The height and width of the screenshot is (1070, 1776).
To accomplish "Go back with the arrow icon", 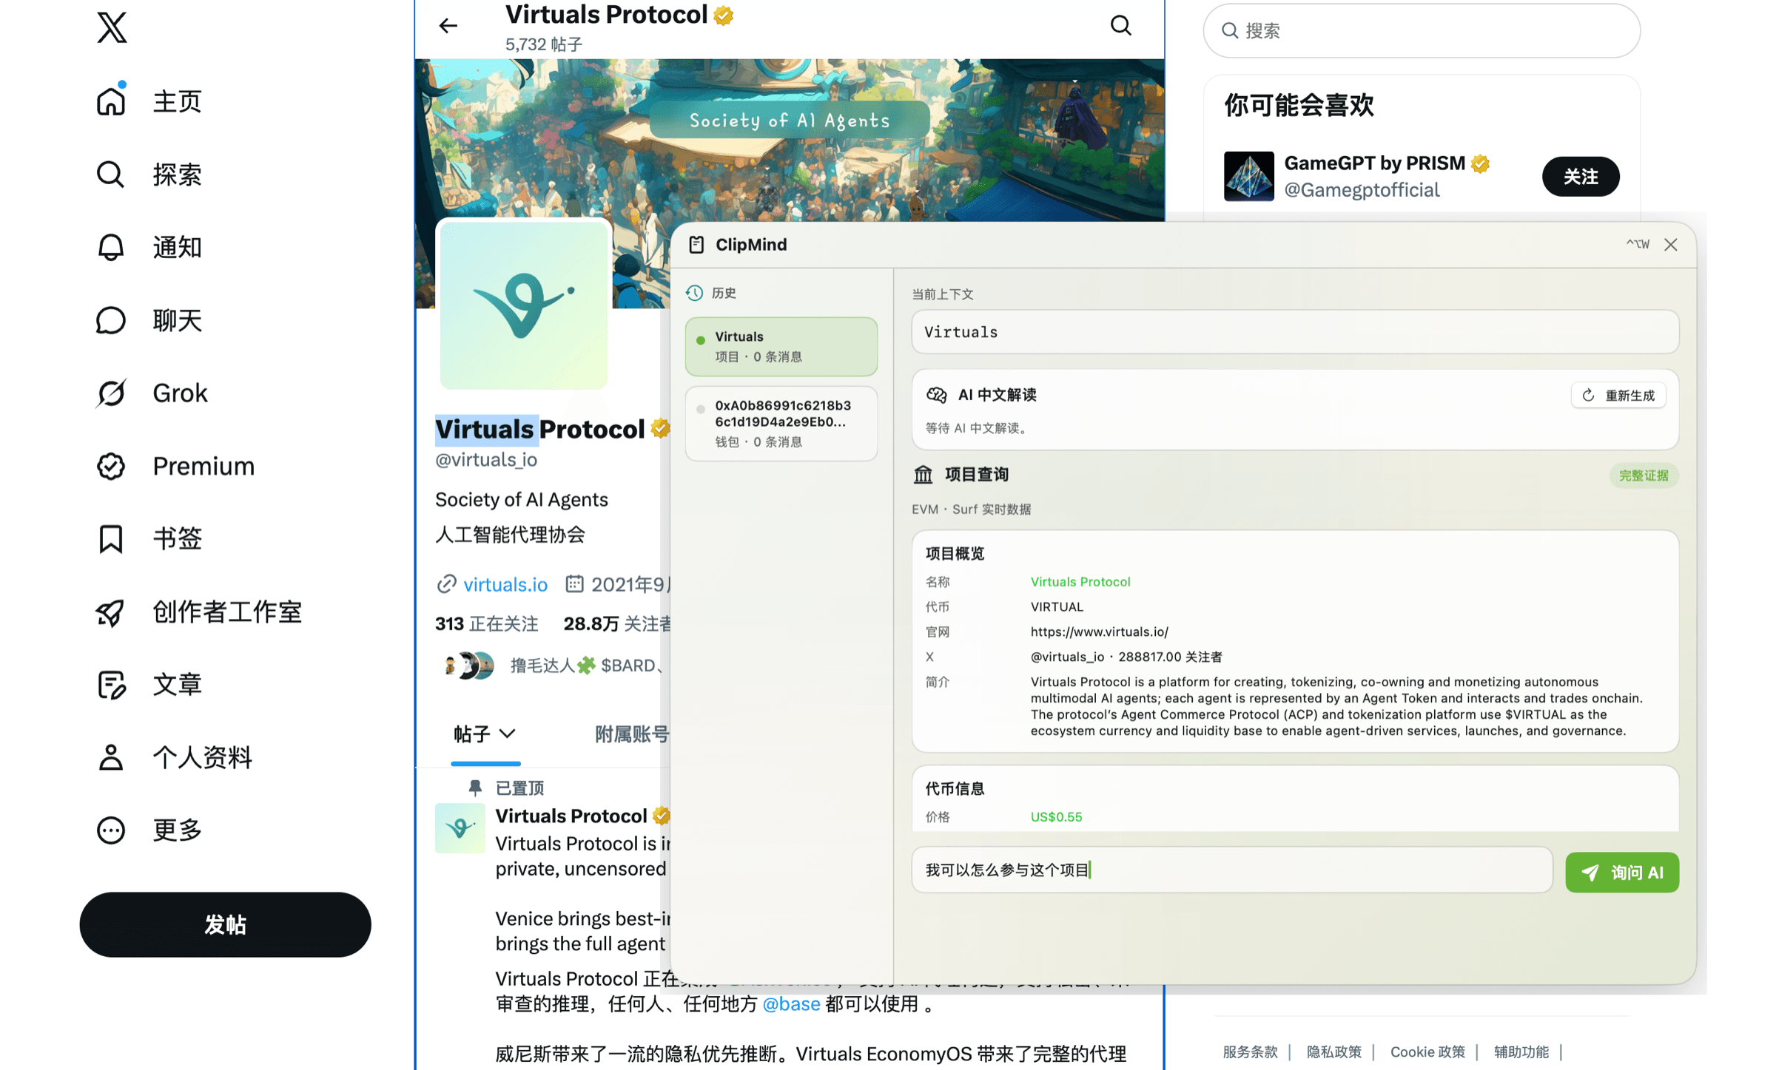I will point(448,26).
